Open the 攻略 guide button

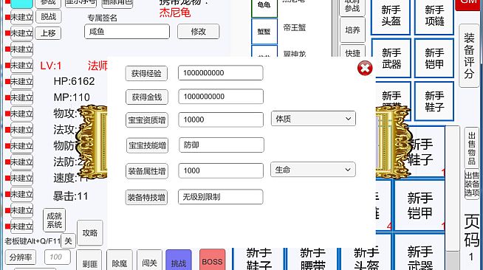click(89, 233)
